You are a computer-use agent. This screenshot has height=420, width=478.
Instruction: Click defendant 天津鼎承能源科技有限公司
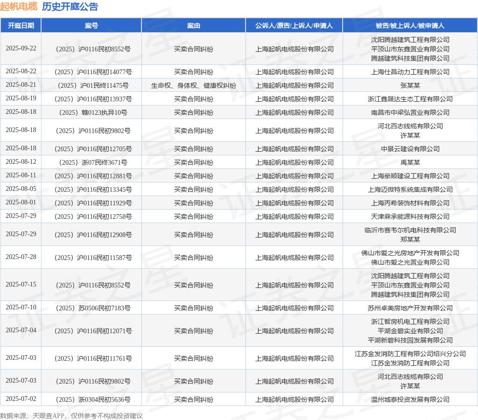tap(410, 217)
